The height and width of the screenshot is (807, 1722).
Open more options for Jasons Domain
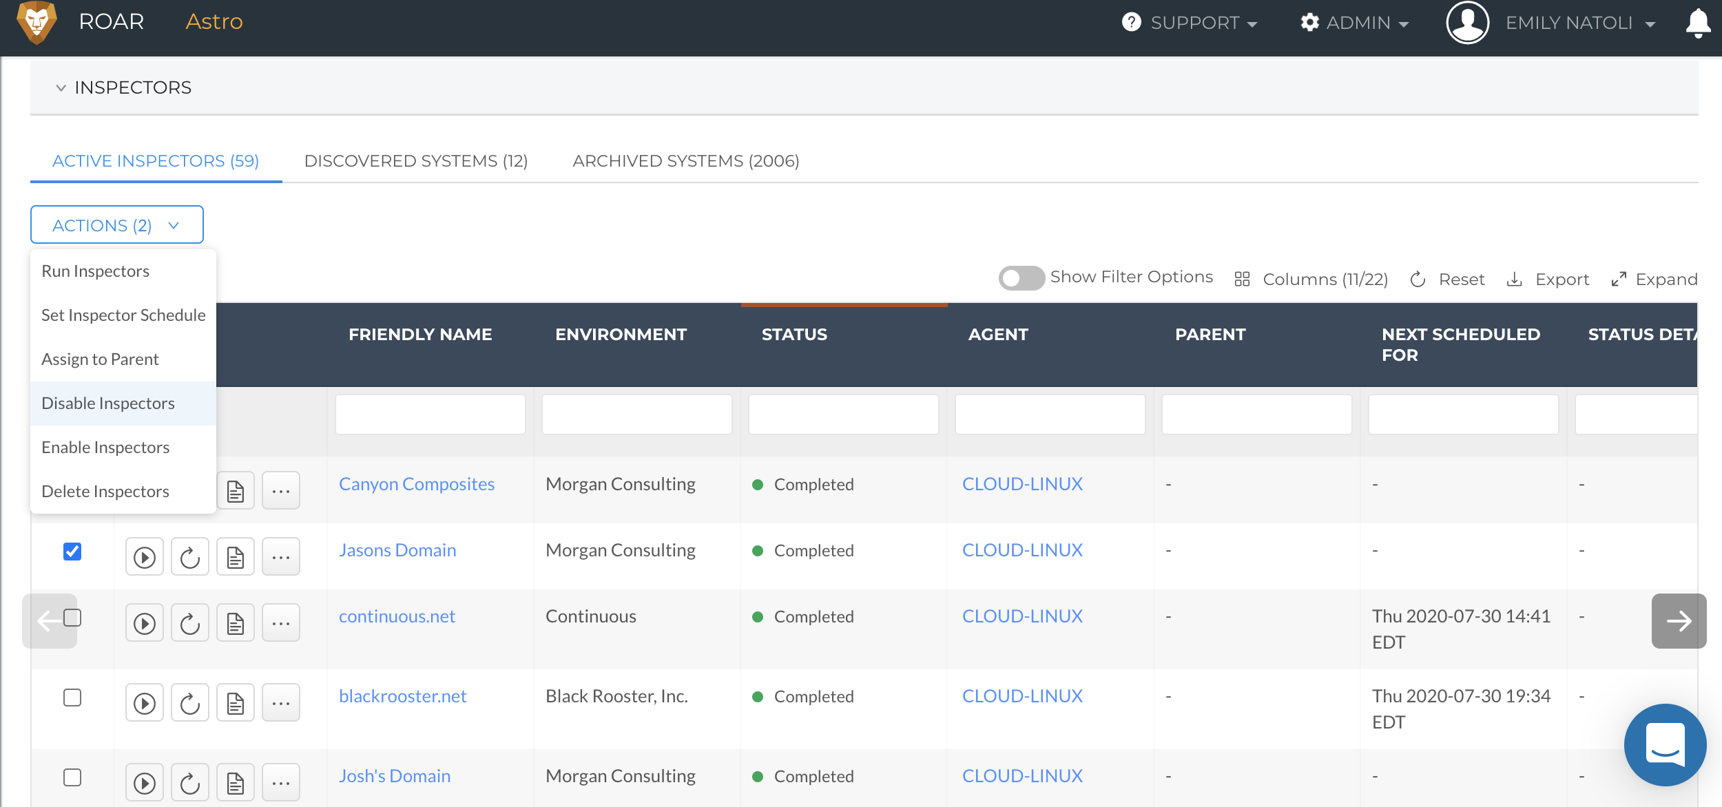coord(281,557)
